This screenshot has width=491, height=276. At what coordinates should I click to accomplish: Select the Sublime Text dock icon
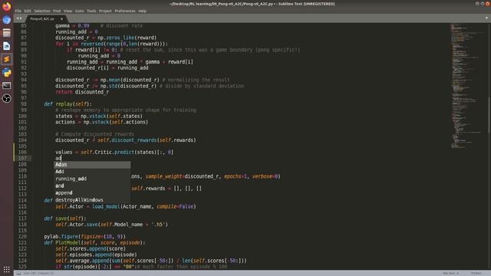(x=7, y=59)
